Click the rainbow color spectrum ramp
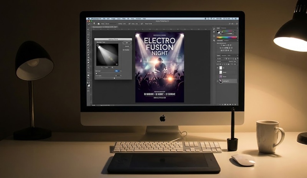307x178 pixels. 227,37
